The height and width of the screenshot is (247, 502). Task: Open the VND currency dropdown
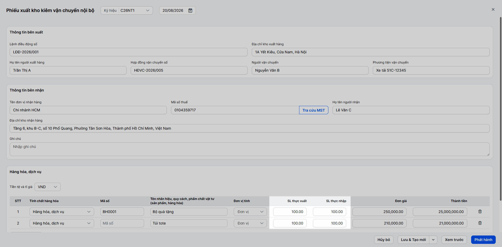coord(48,187)
